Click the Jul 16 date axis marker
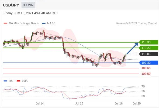 [119, 103]
